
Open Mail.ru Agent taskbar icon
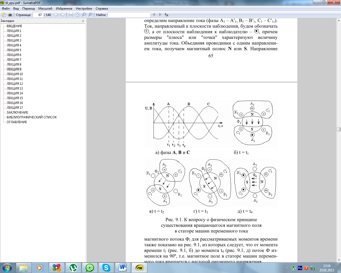click(90, 268)
